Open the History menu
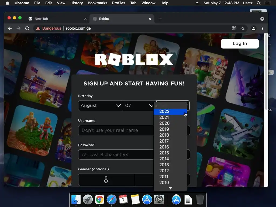Screen dimensions: 276x207 (77, 3)
